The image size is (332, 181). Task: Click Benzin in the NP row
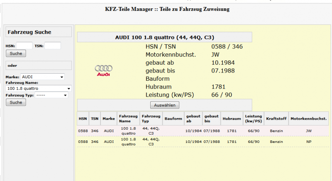[x=276, y=142]
